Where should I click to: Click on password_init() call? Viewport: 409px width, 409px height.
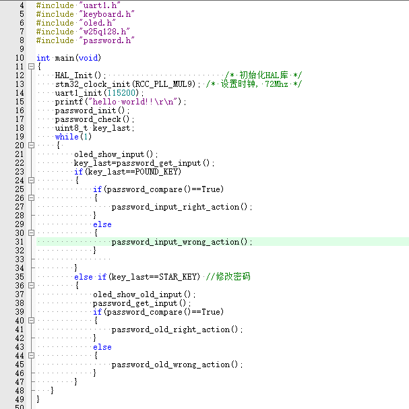point(92,111)
